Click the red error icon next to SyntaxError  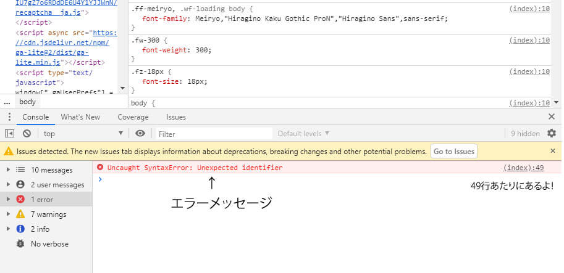(x=100, y=167)
